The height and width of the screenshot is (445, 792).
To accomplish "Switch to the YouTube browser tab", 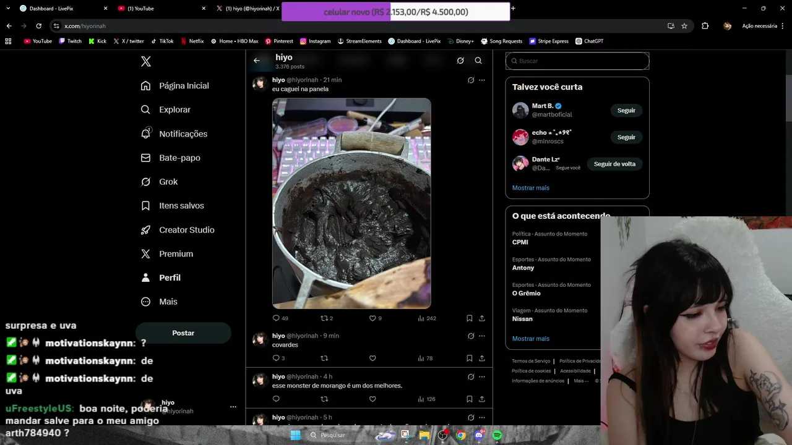I will pyautogui.click(x=161, y=9).
